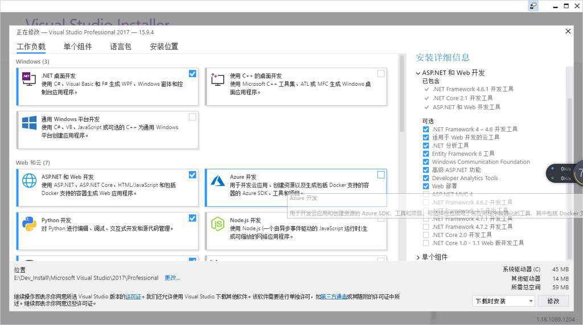
Task: Check the Azure 开发 workload checkbox
Action: pyautogui.click(x=381, y=175)
